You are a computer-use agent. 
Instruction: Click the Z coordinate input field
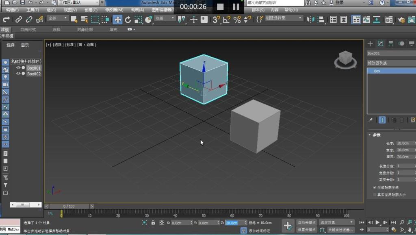(234, 223)
